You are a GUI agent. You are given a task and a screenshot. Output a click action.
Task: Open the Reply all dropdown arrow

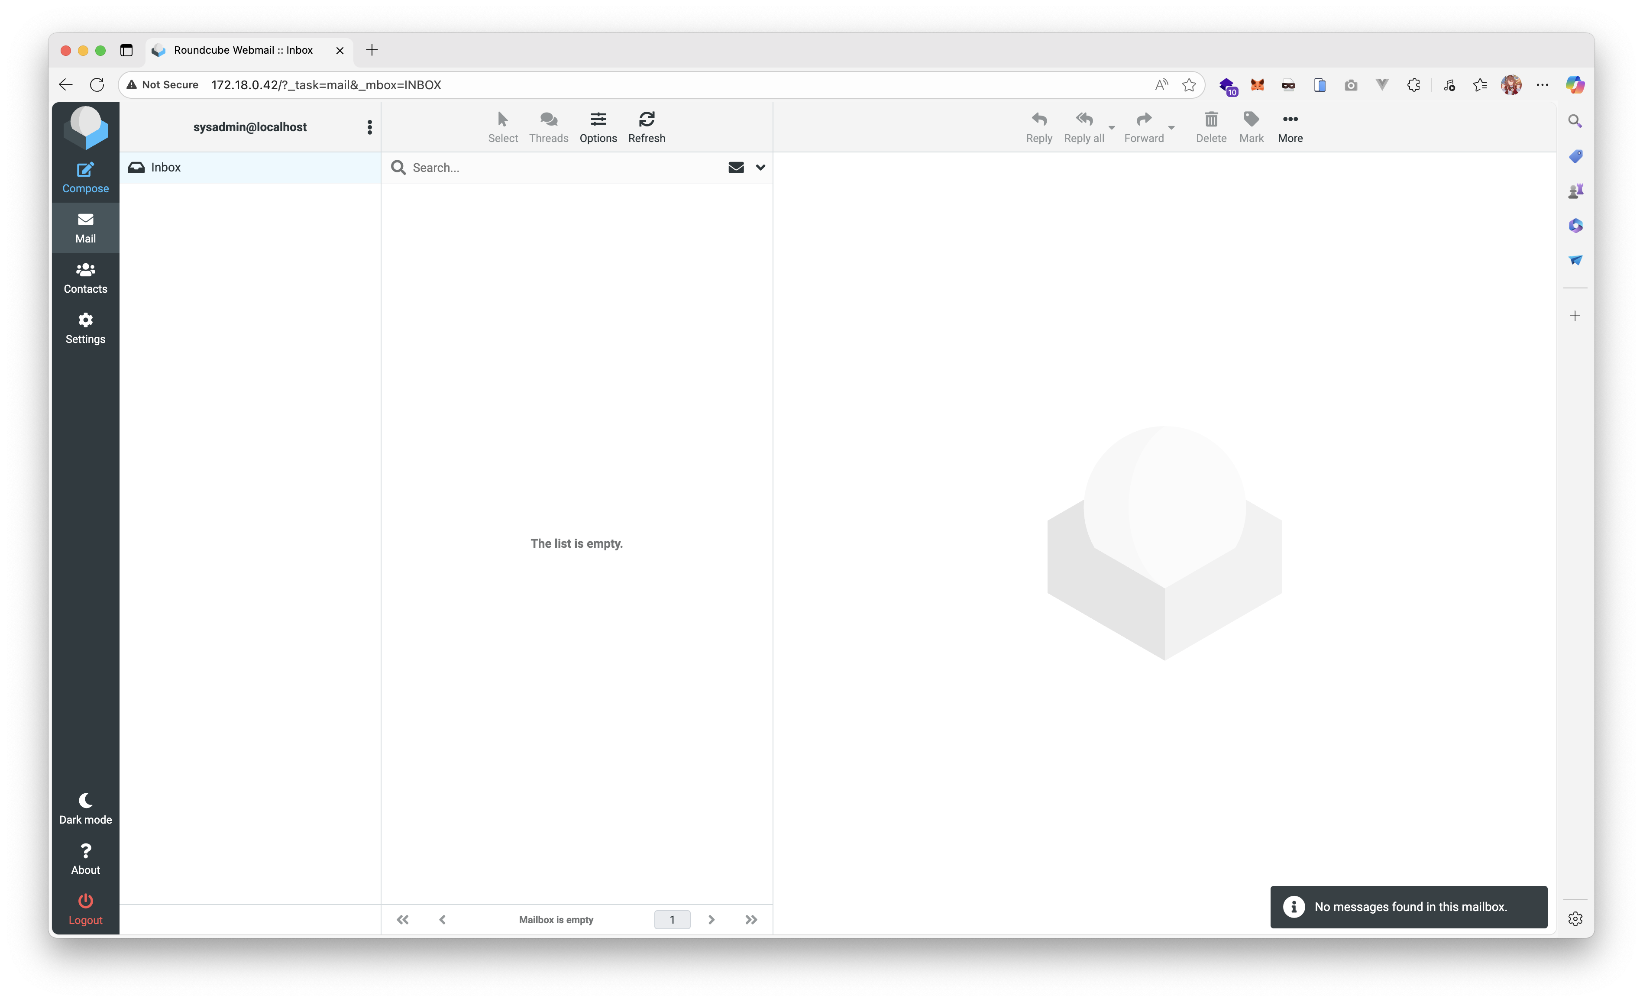click(x=1111, y=127)
